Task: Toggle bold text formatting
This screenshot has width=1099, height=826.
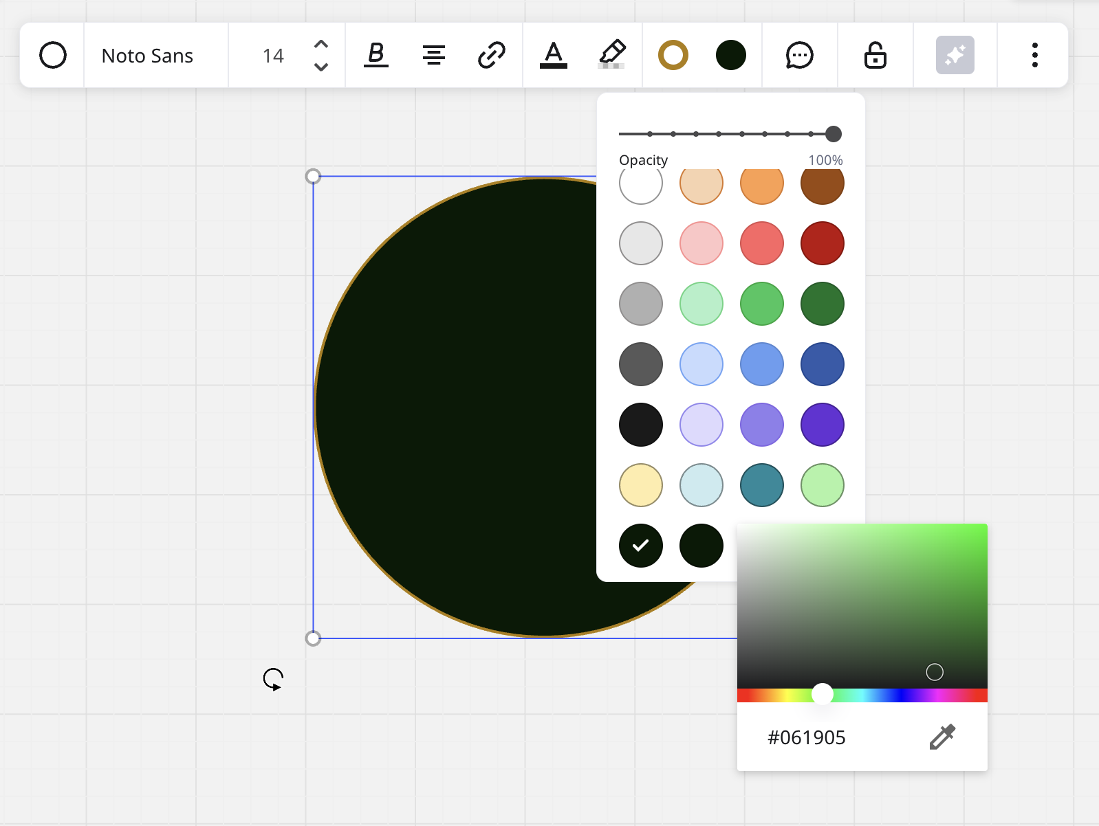Action: (376, 55)
